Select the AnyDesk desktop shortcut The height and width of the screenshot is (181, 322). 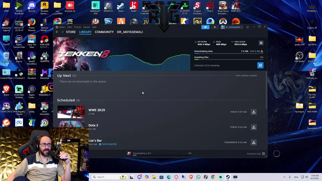tap(70, 7)
